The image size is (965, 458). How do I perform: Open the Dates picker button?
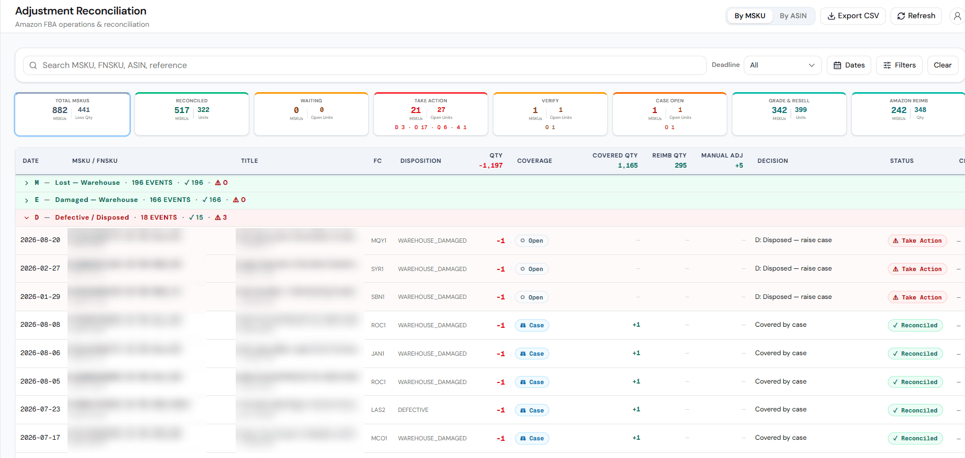(x=849, y=65)
